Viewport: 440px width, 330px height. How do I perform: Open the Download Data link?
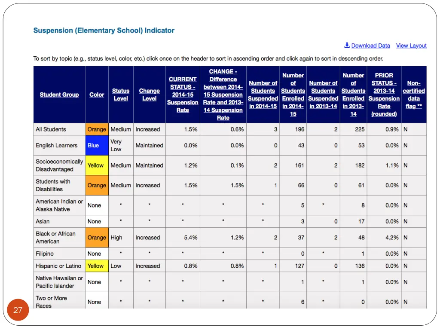pyautogui.click(x=370, y=46)
